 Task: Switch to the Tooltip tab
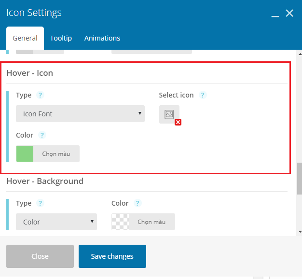[x=61, y=38]
